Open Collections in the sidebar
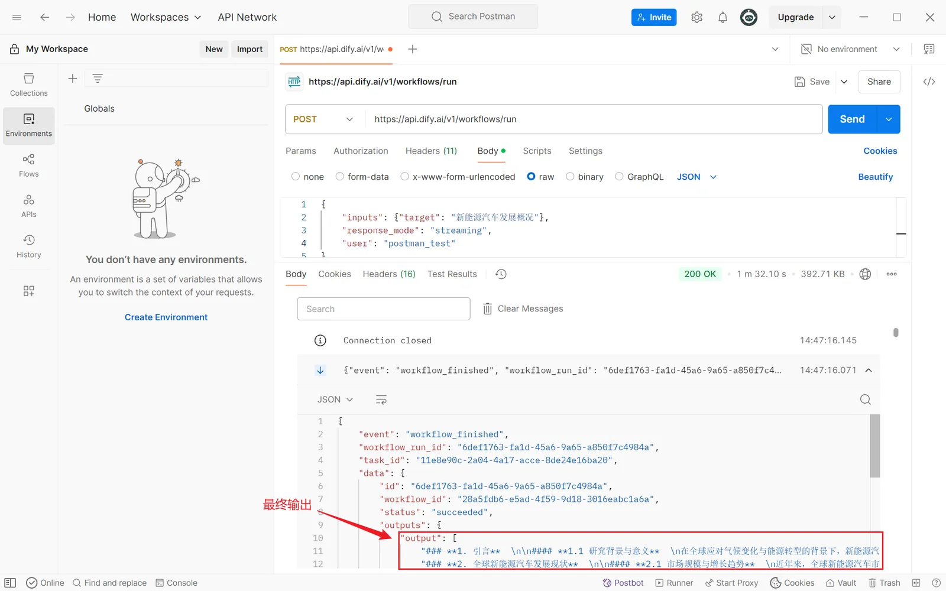 (x=29, y=85)
